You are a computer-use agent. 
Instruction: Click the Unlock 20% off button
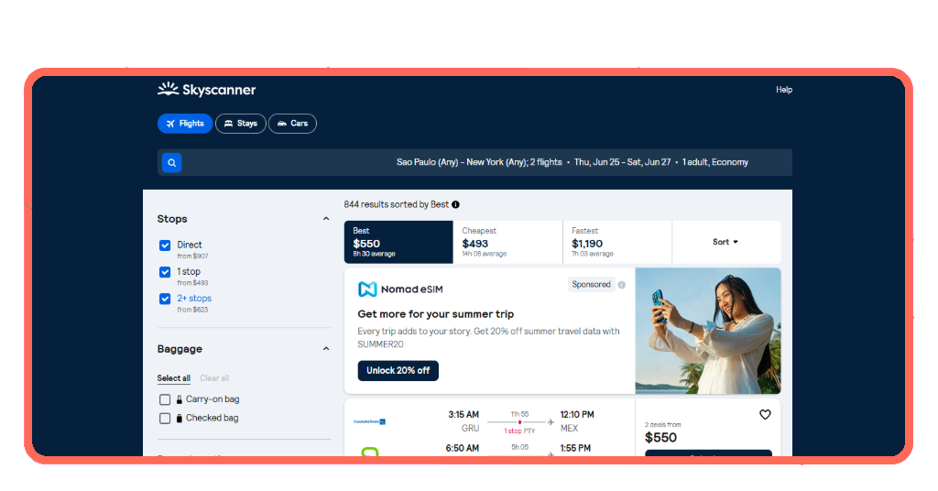(x=398, y=371)
